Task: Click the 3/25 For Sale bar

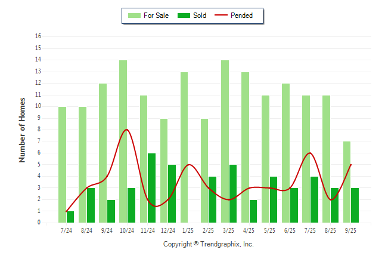Action: click(225, 141)
